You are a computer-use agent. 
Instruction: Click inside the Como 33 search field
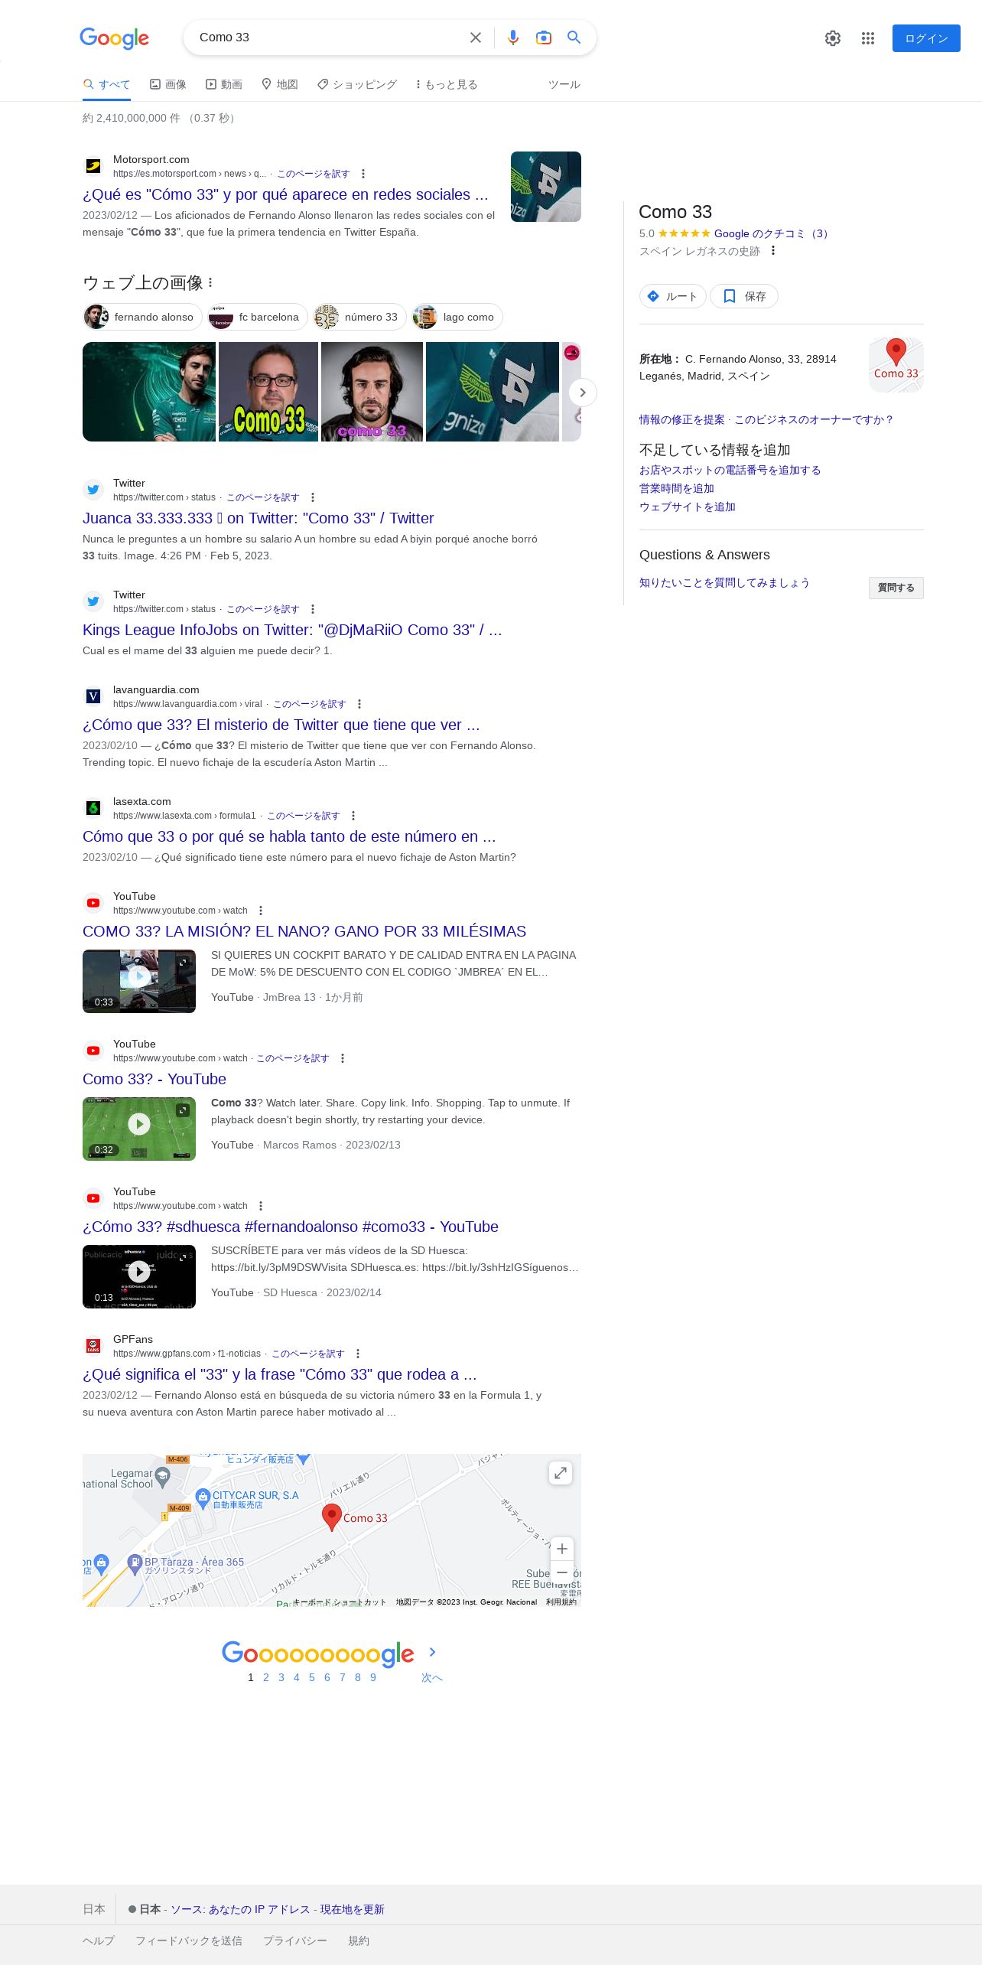coord(329,37)
